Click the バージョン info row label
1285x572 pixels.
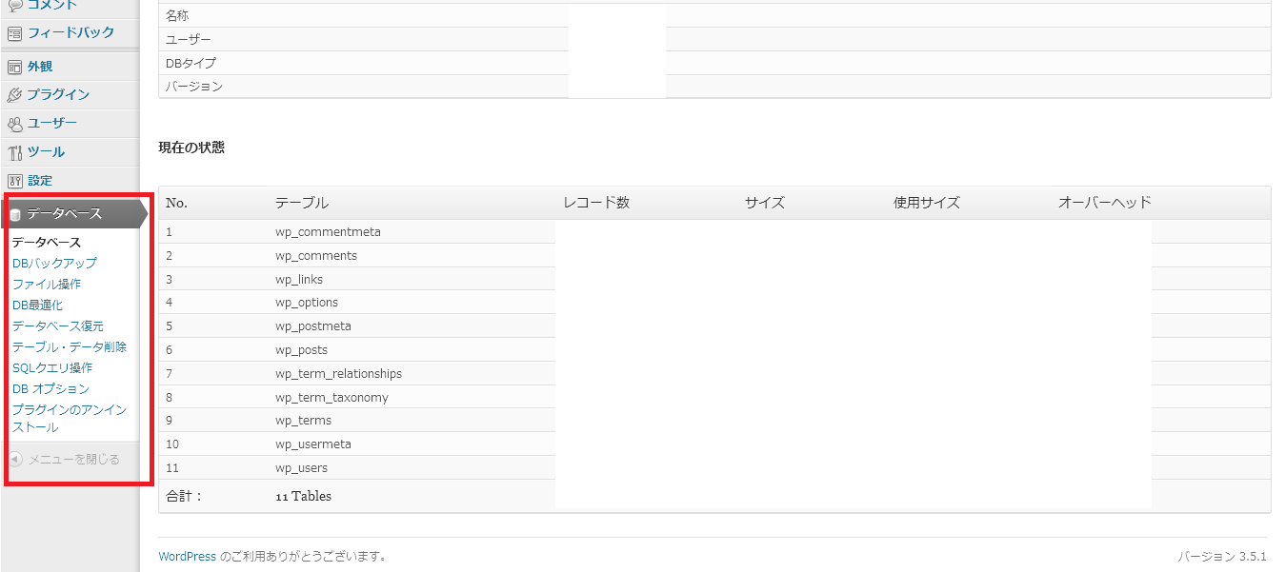point(194,87)
